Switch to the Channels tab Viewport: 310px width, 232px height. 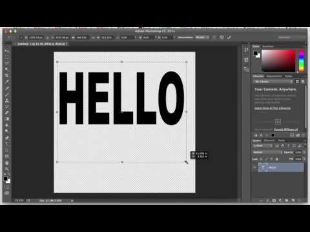coord(269,140)
